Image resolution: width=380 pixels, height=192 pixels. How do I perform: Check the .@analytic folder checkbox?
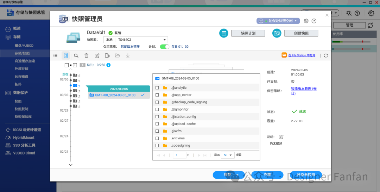click(x=157, y=88)
